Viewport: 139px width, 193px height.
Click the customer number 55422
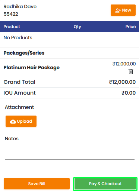point(11,14)
